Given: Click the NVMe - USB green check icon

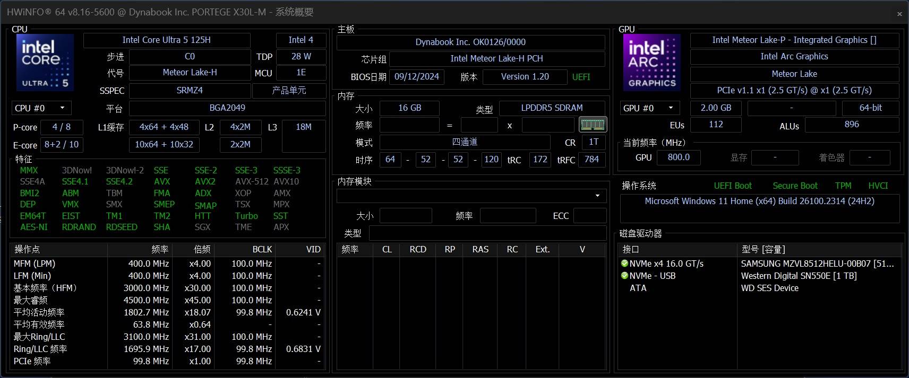Looking at the screenshot, I should tap(624, 276).
